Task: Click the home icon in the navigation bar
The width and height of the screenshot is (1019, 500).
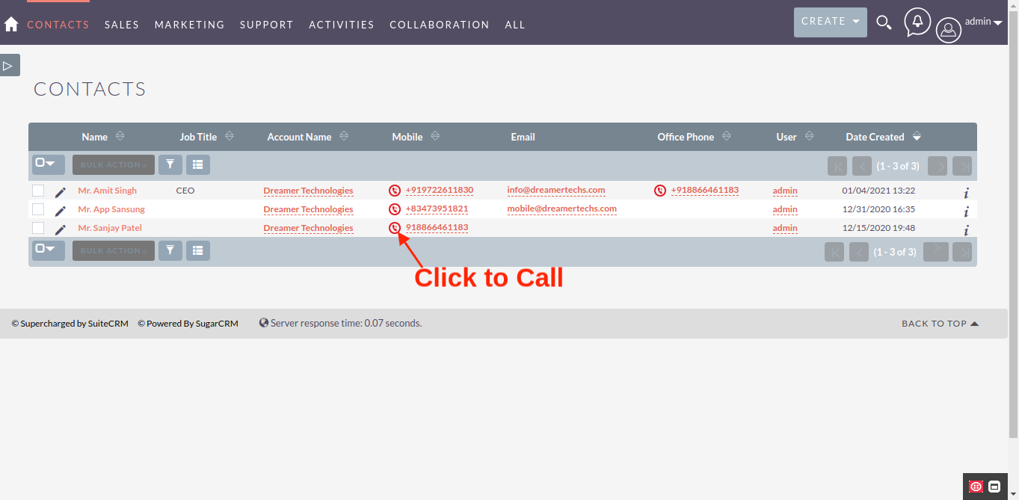Action: click(x=11, y=24)
